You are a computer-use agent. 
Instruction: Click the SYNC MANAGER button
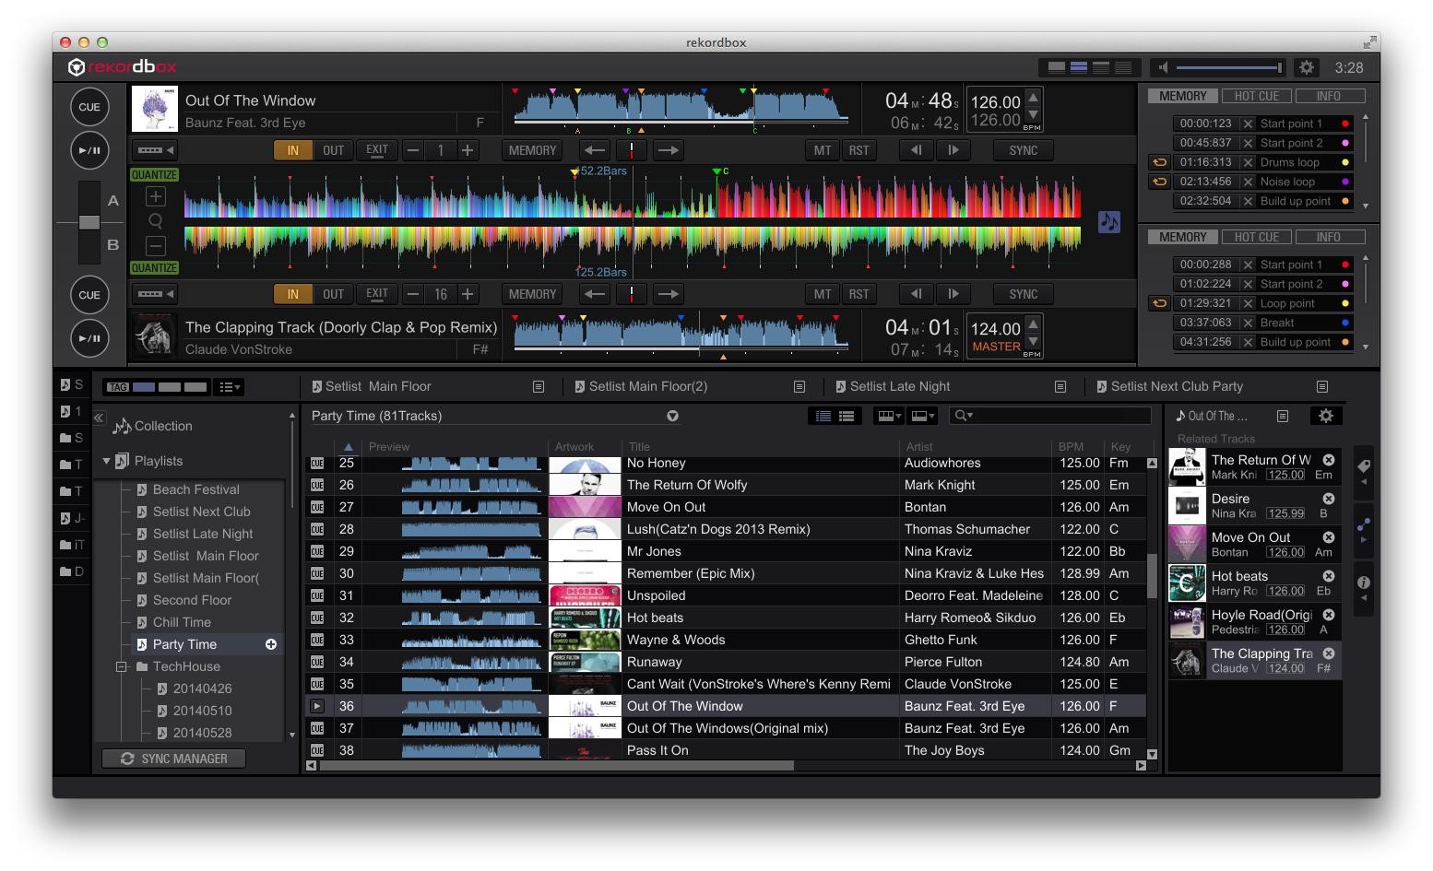tap(174, 759)
